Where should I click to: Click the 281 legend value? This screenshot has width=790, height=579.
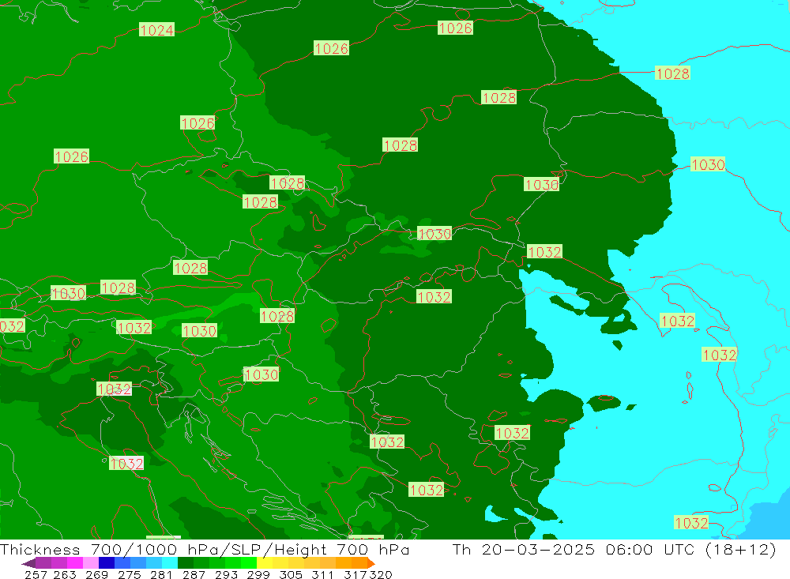pos(161,574)
